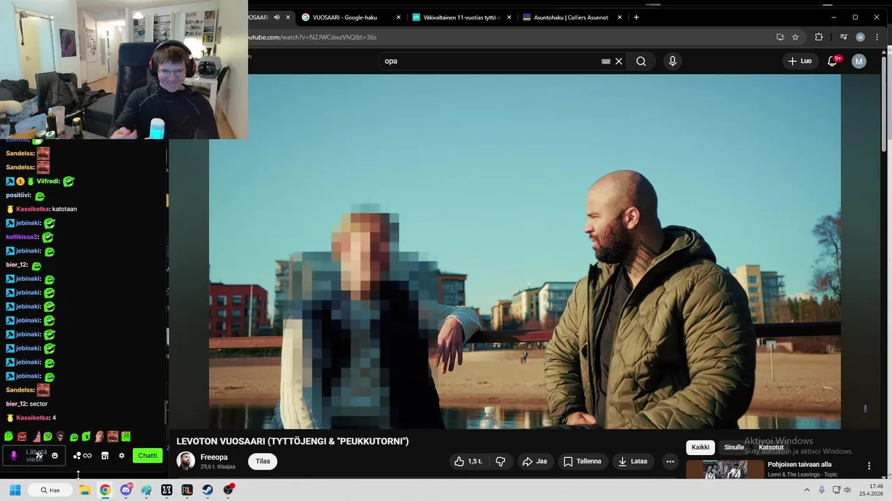Open options menu for Pohjoisen taivaan alla
This screenshot has height=501, width=892.
pos(868,466)
